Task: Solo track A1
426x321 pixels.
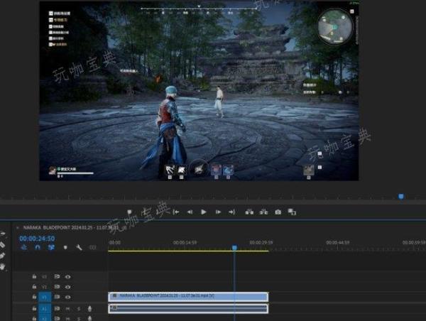Action: coord(79,309)
